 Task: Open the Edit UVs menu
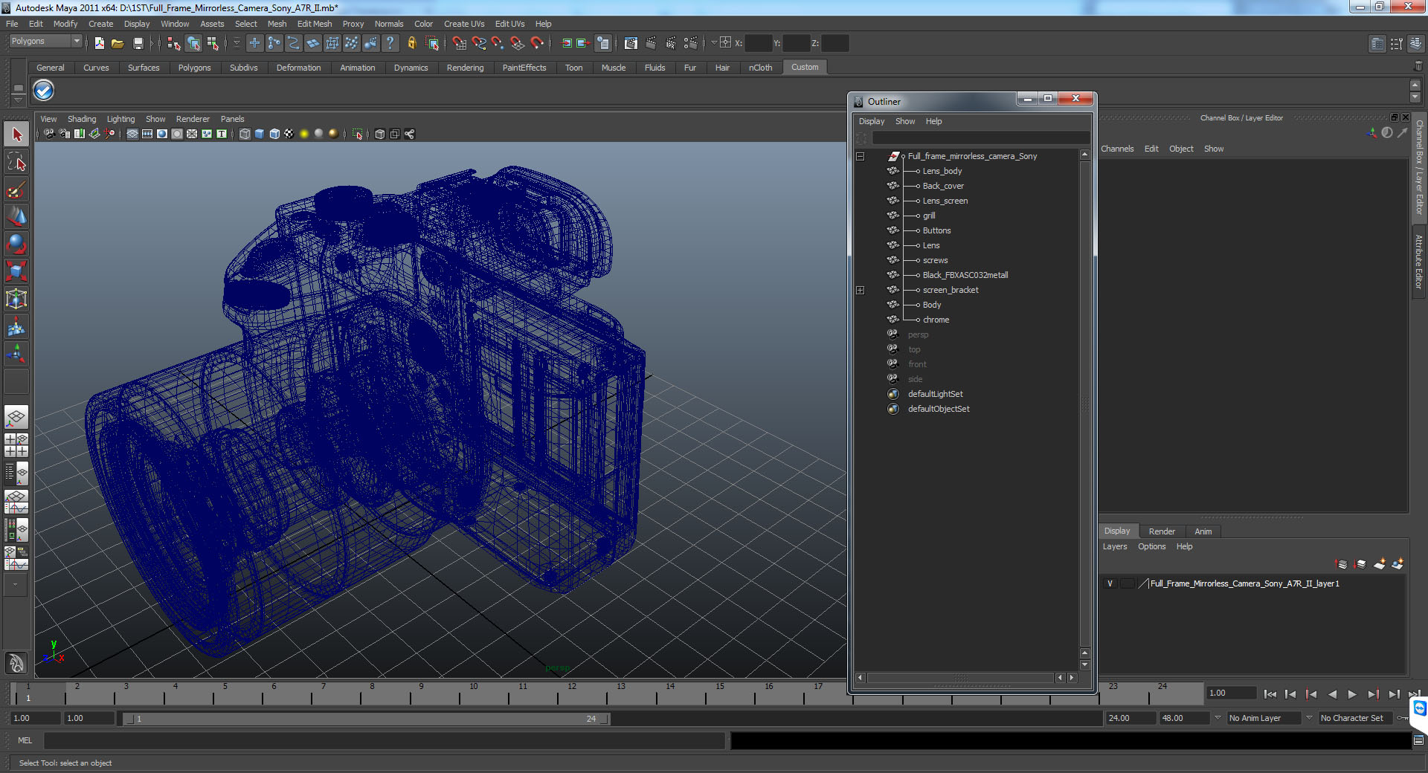509,24
